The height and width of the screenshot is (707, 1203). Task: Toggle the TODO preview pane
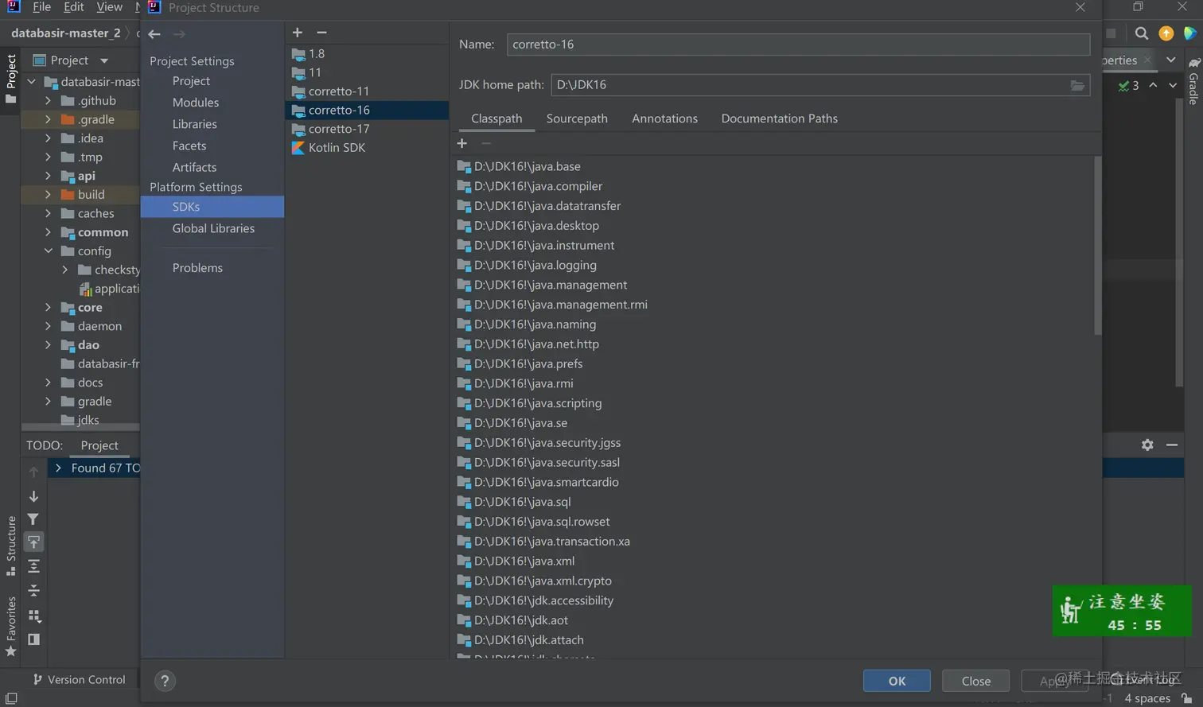click(33, 639)
